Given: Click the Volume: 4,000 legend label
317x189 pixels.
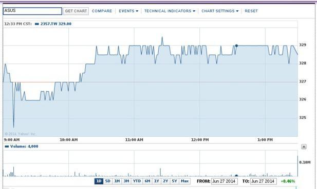Looking at the screenshot, I should [24, 146].
